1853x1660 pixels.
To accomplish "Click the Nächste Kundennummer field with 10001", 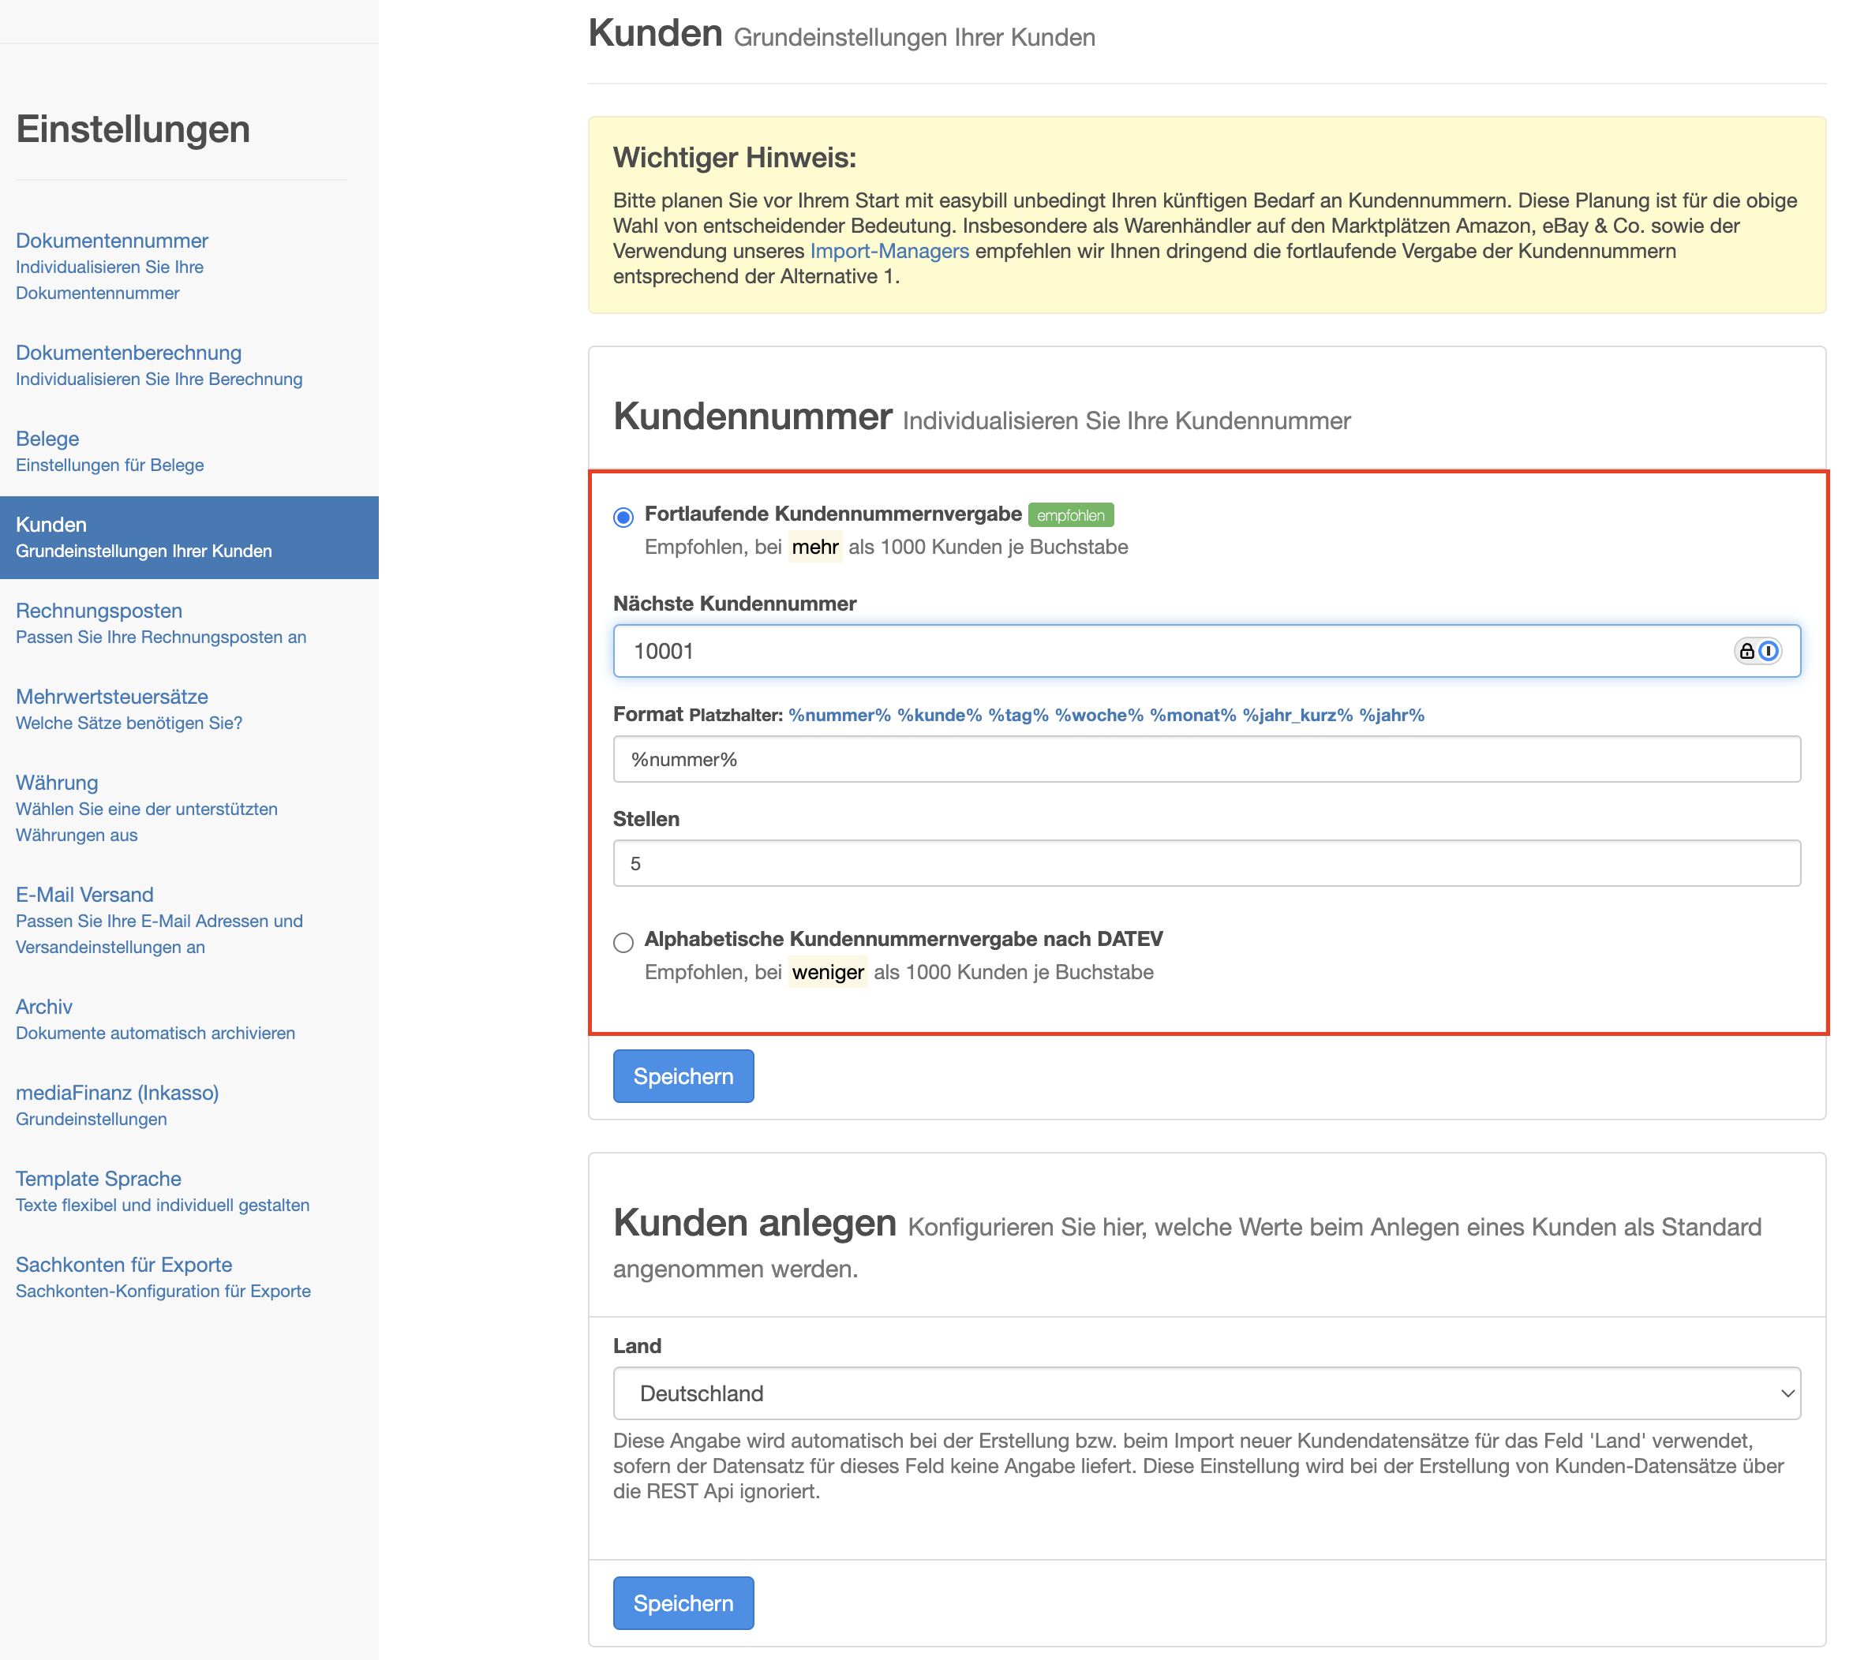I will pos(1206,651).
